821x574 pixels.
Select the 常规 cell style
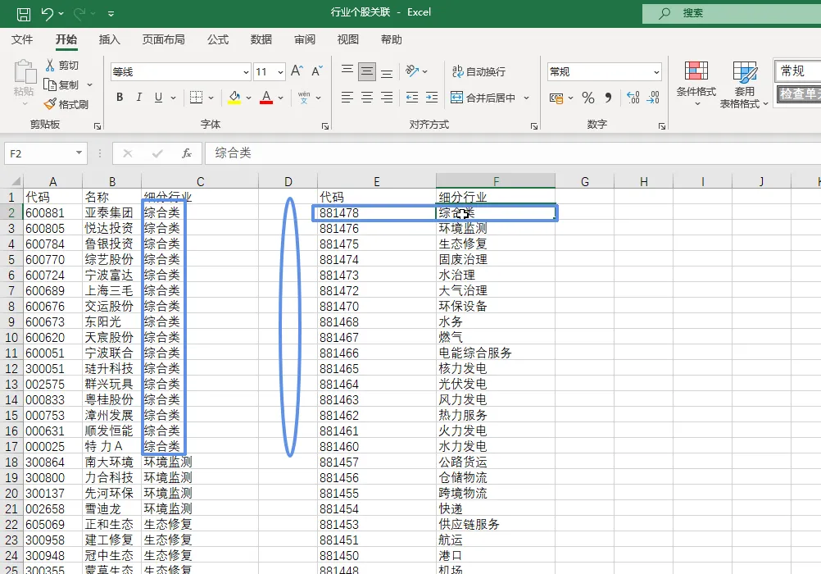point(797,71)
